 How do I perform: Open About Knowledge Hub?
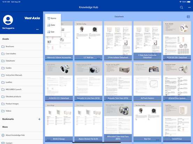click(21, 135)
